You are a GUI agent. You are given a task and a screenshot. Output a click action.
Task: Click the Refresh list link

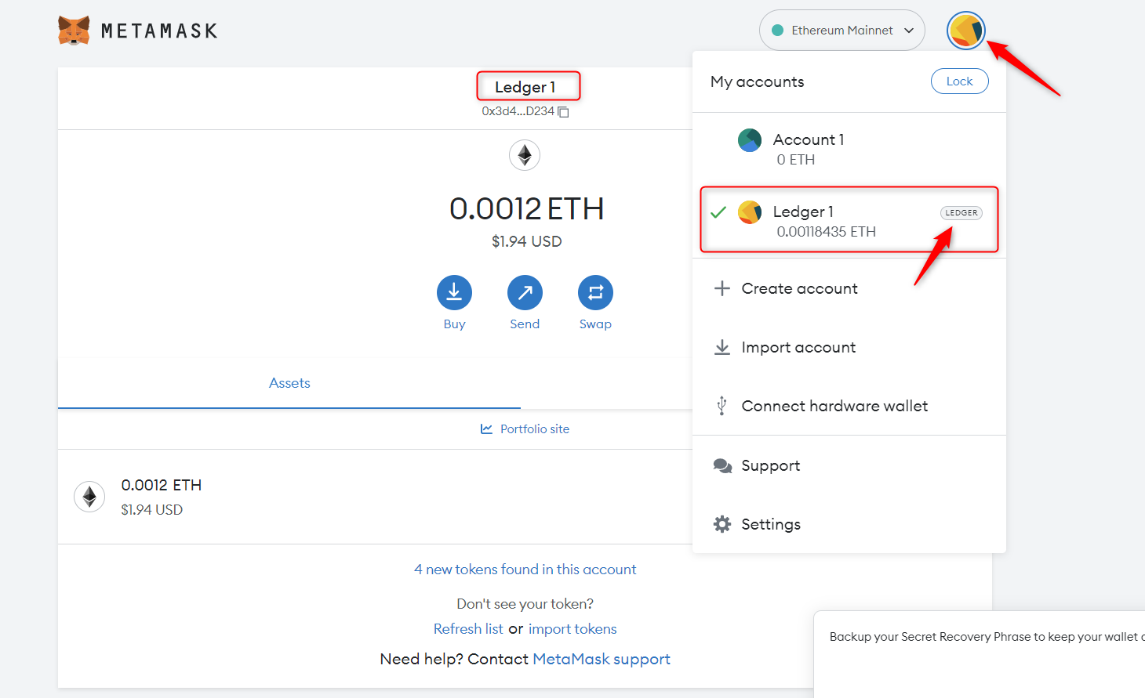tap(468, 629)
